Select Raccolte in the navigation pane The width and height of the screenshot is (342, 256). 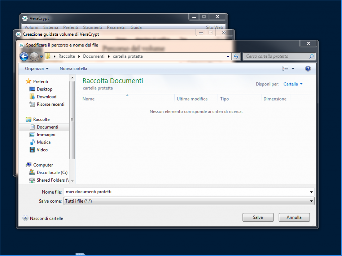click(x=41, y=119)
